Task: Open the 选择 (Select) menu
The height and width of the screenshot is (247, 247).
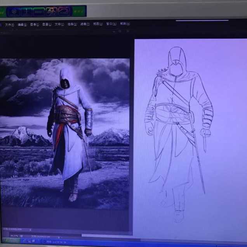Action: [x=72, y=24]
